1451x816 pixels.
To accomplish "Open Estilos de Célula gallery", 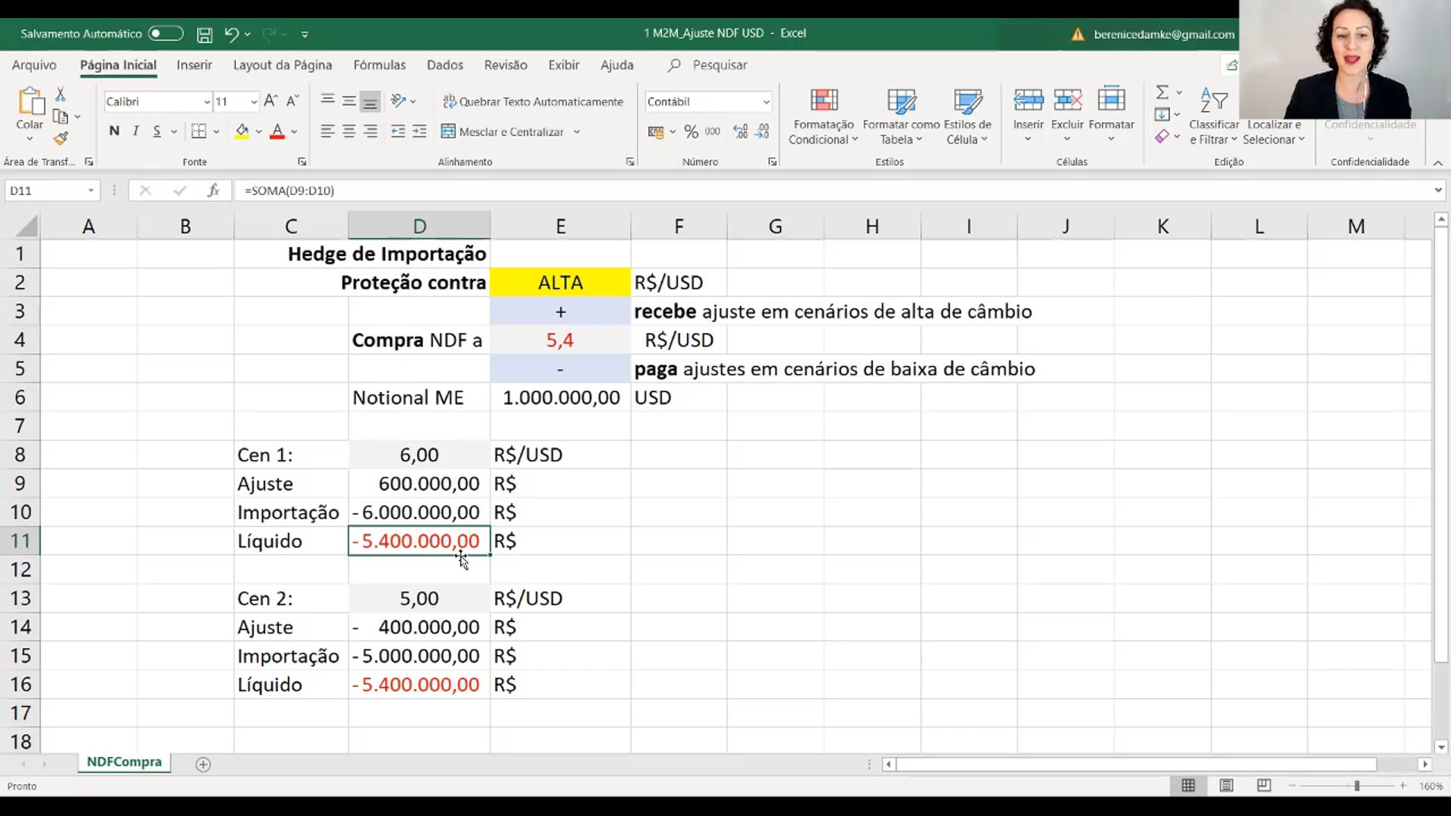I will [x=967, y=116].
